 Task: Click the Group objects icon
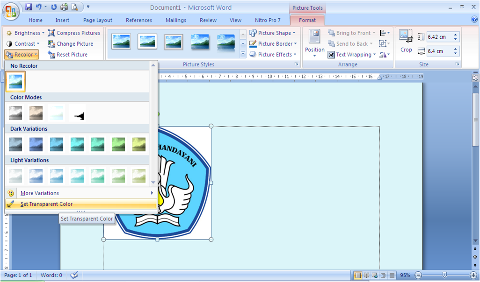pyautogui.click(x=384, y=44)
